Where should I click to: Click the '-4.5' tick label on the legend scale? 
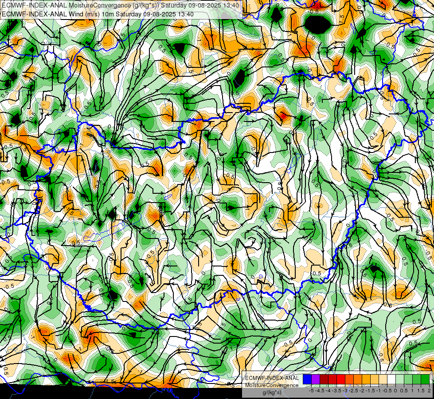point(320,391)
